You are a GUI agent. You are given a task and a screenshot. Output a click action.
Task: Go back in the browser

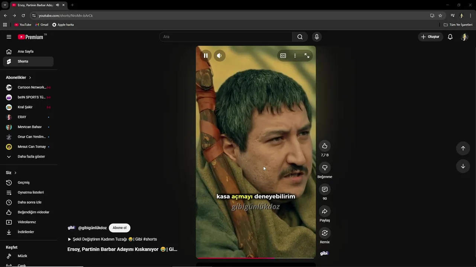coord(5,16)
